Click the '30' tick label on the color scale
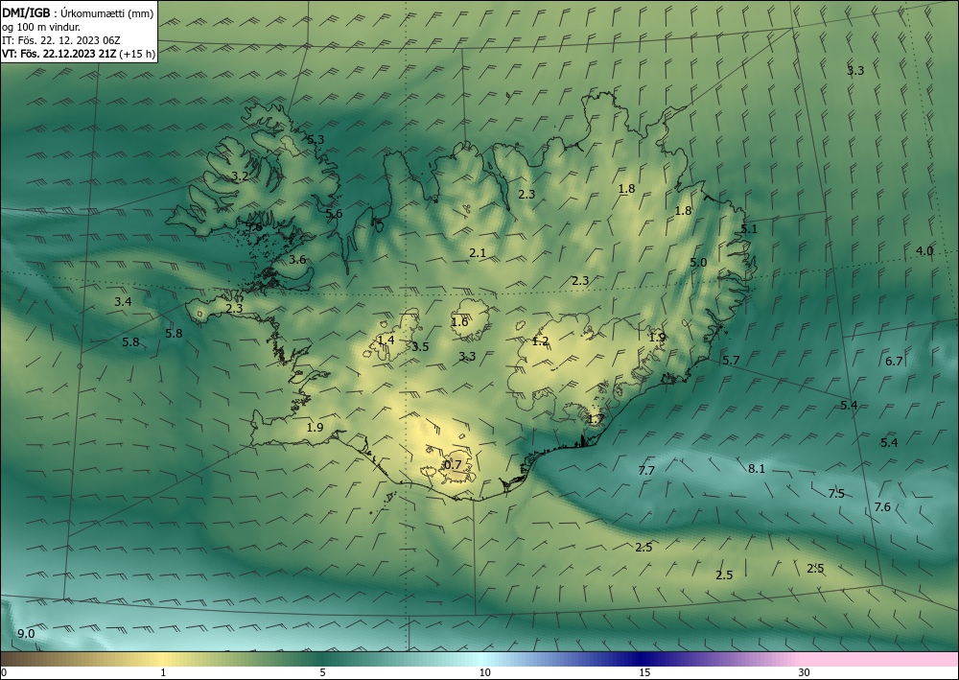Viewport: 959px width, 680px height. click(805, 672)
